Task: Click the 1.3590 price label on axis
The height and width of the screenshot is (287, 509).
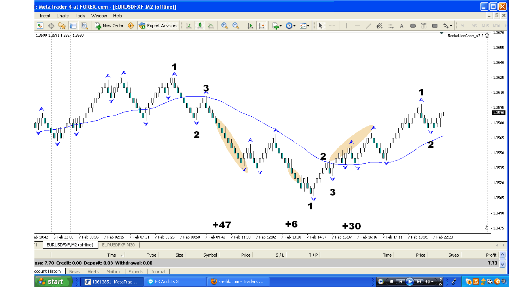Action: [498, 113]
